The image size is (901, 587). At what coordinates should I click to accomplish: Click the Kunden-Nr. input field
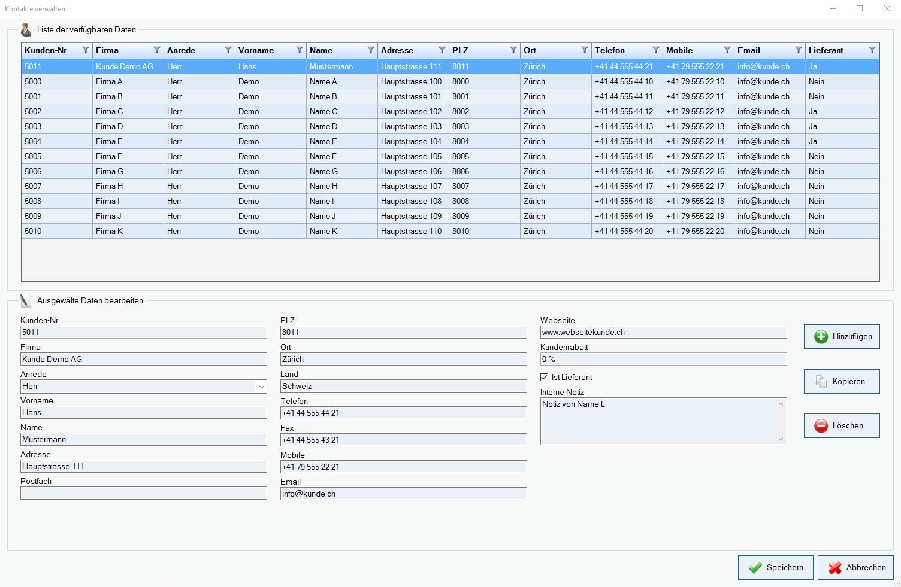pos(144,332)
